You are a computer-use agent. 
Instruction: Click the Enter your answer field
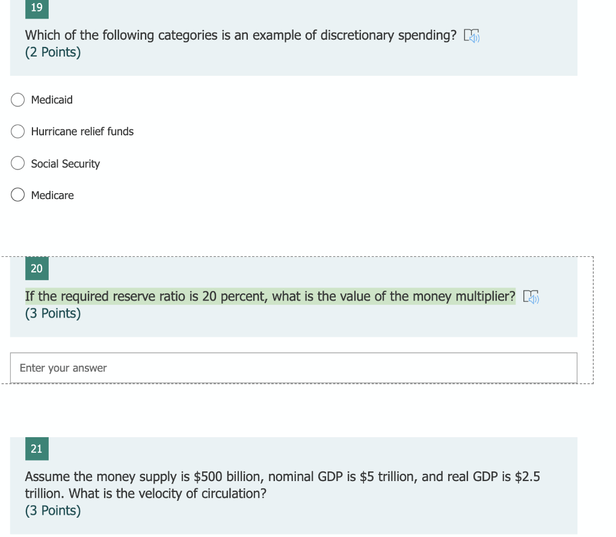tap(294, 367)
